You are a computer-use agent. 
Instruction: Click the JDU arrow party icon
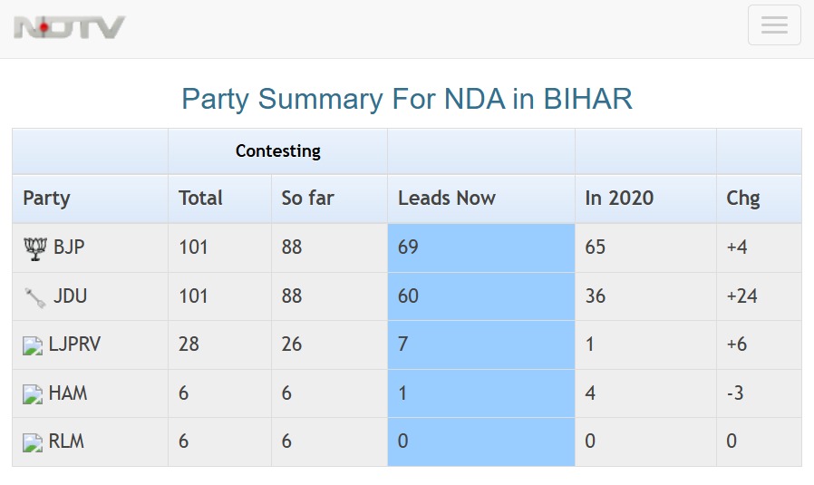34,296
